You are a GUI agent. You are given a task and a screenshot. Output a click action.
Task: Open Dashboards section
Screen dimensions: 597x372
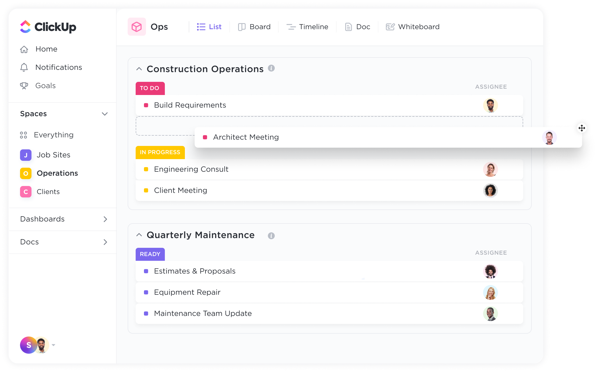(x=64, y=219)
